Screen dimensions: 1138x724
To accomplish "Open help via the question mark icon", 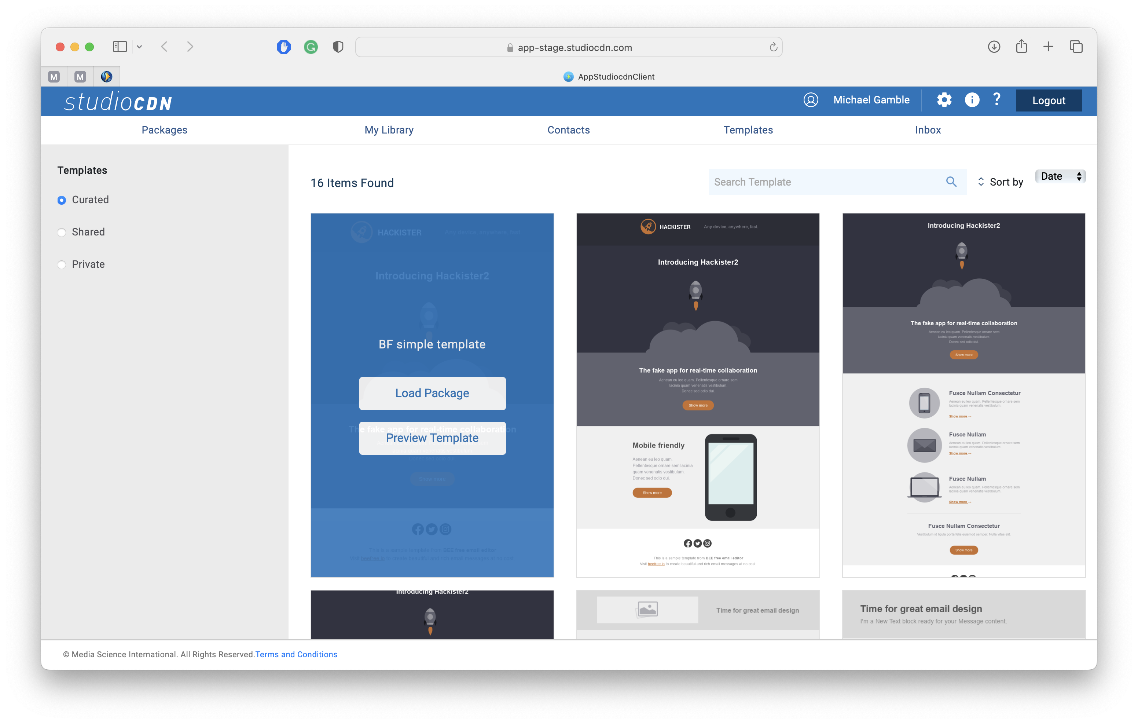I will [x=997, y=99].
